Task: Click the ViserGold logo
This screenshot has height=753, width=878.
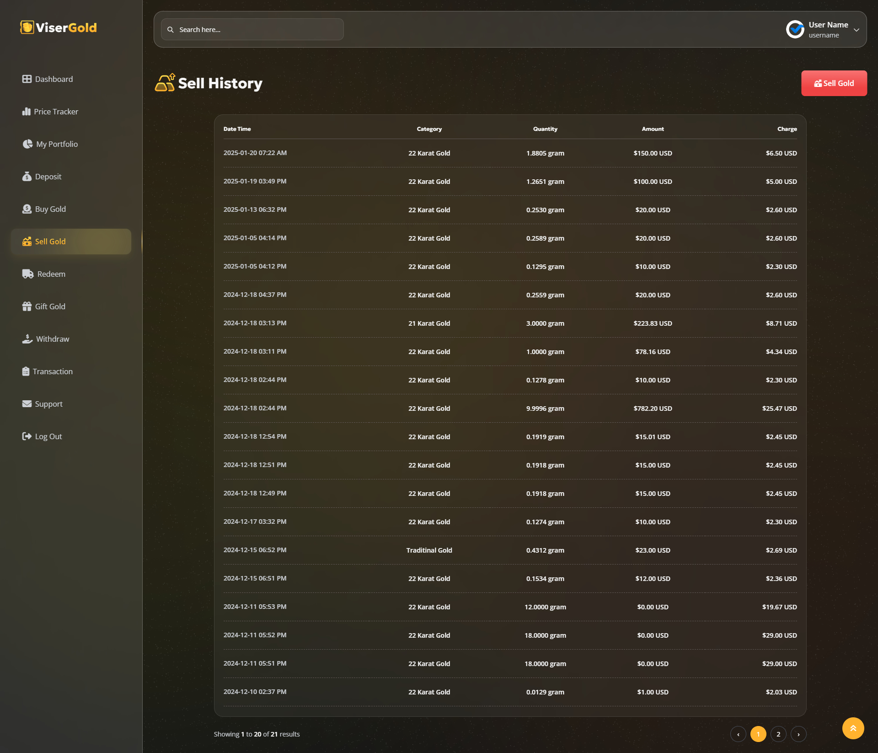Action: pyautogui.click(x=58, y=27)
